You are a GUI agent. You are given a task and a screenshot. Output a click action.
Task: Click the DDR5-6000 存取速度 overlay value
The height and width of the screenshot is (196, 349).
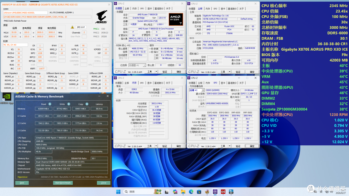pyautogui.click(x=337, y=33)
